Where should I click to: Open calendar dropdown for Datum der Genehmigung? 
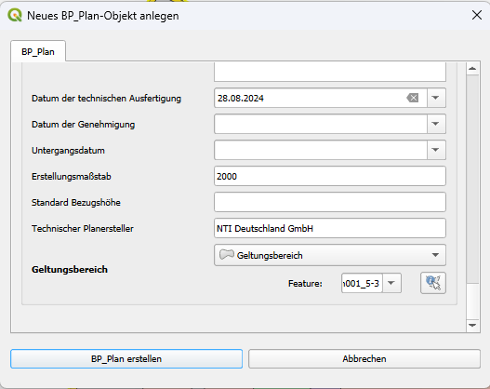tap(436, 124)
